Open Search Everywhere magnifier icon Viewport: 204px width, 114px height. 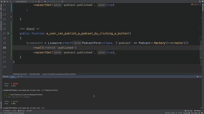200,1
